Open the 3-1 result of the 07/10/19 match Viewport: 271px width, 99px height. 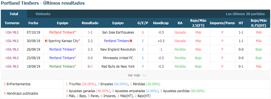click(90, 32)
